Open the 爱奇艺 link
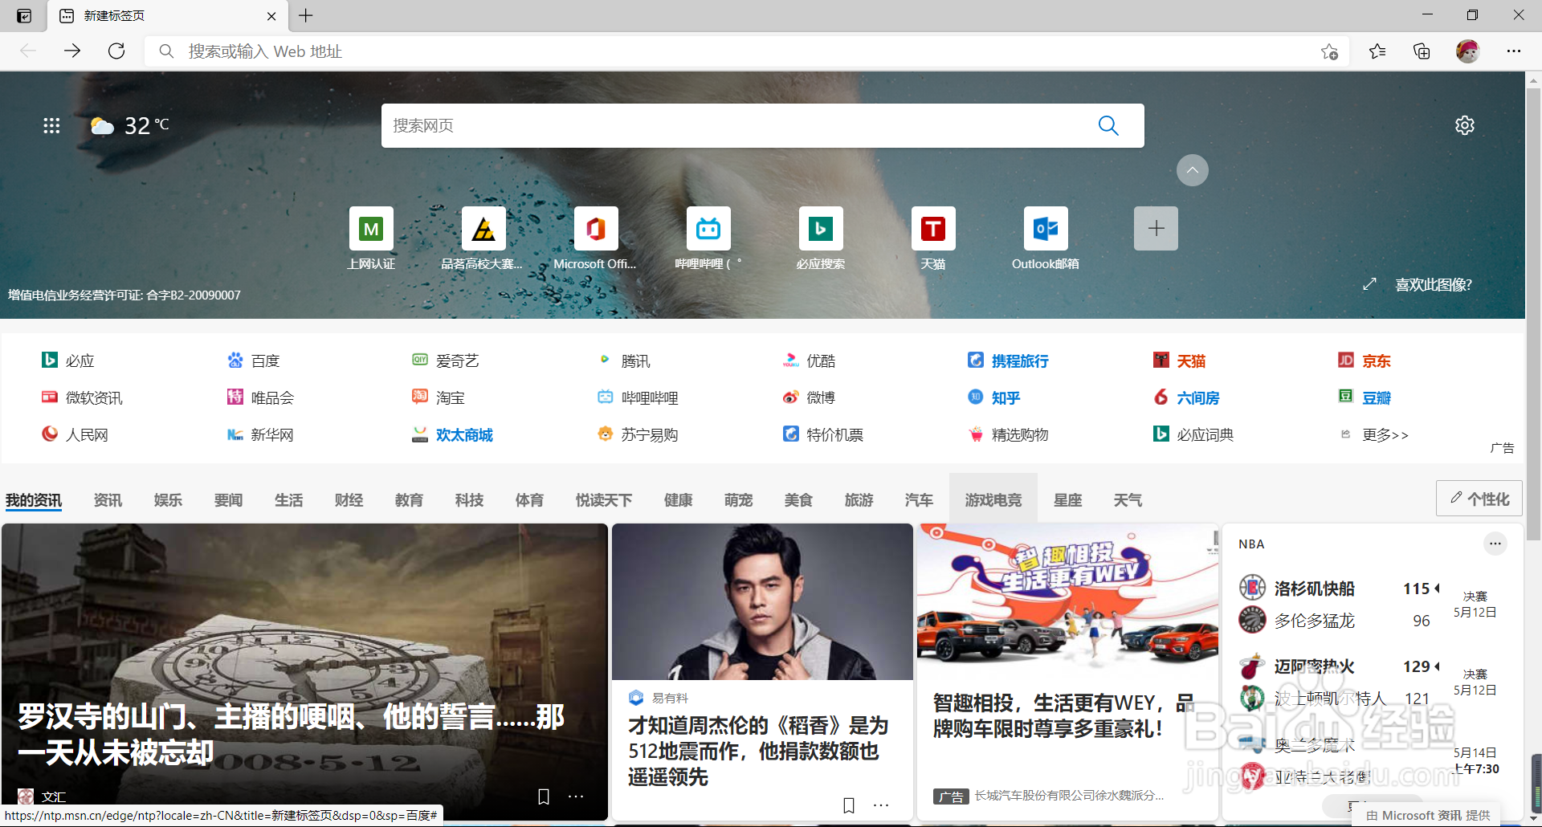The width and height of the screenshot is (1542, 827). (446, 361)
